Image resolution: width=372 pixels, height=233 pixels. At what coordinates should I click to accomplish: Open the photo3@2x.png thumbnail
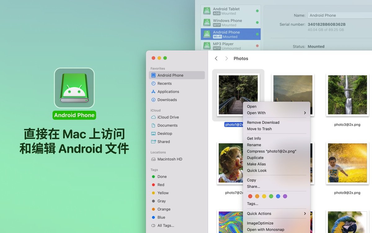(347, 95)
